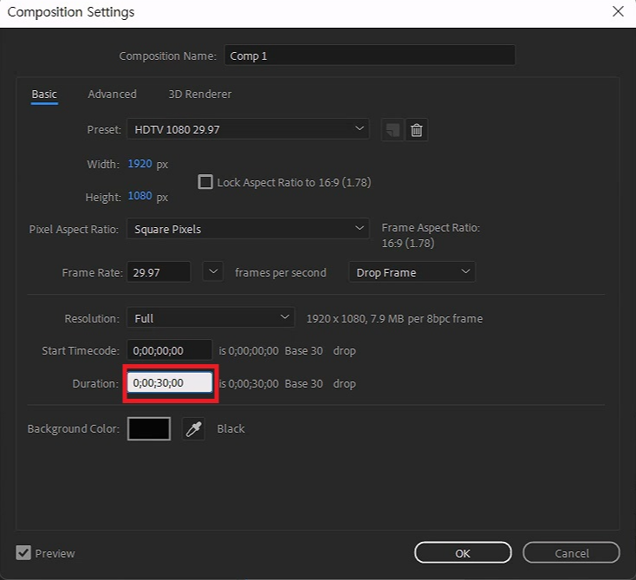
Task: Click the Frame Rate field 29.97
Action: tap(159, 272)
